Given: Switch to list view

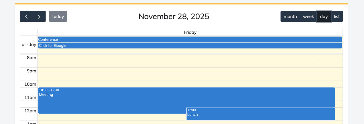Looking at the screenshot, I should click(x=337, y=16).
